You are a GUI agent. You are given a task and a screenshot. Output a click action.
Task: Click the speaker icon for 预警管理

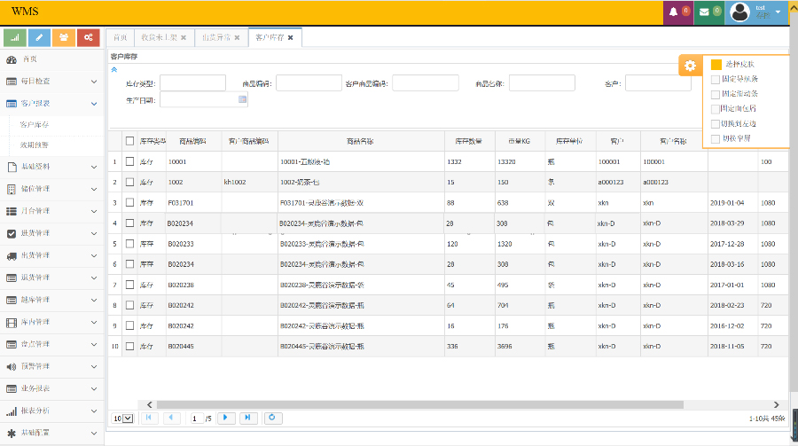[12, 366]
